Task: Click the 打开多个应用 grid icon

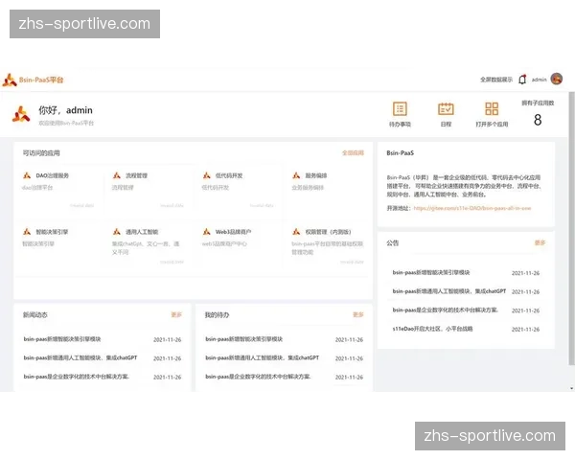Action: pos(492,109)
